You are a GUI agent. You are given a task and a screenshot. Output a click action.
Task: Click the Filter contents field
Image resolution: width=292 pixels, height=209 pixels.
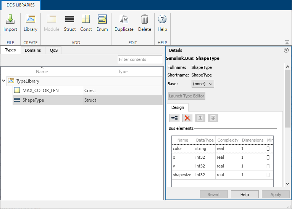pos(140,59)
